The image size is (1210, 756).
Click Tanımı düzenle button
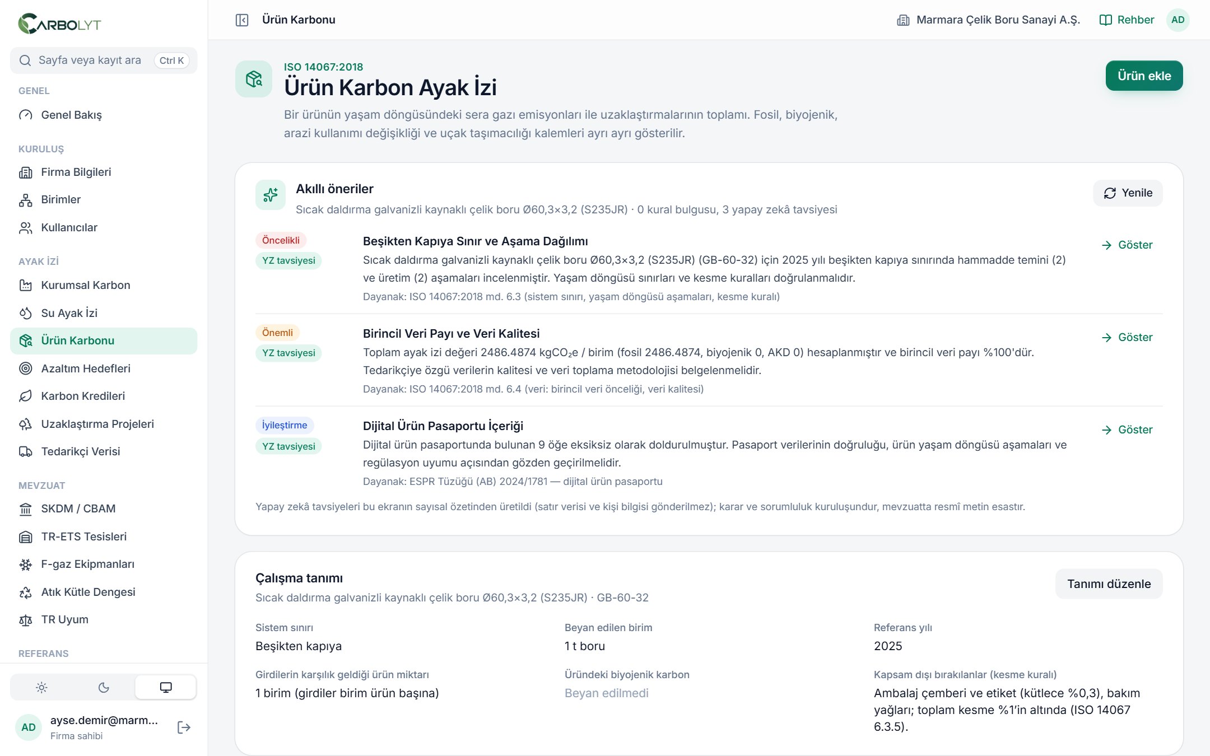1109,584
